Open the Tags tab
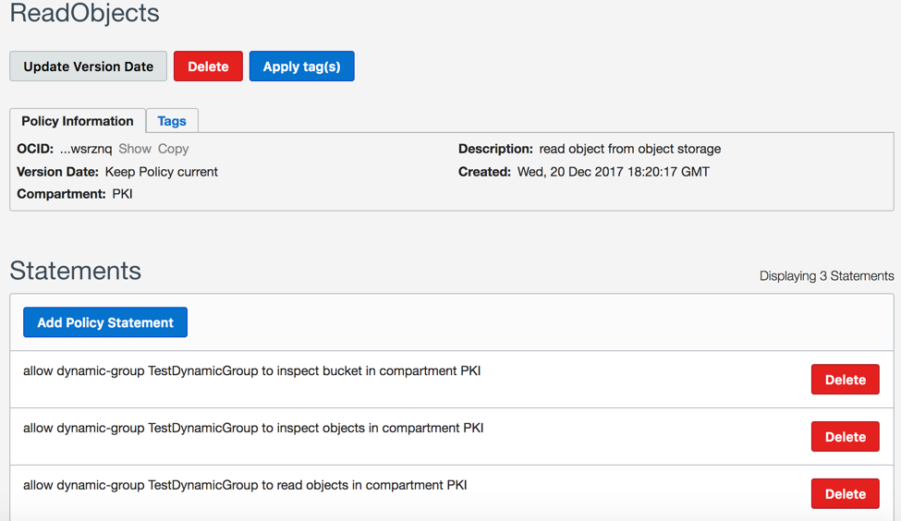 click(x=172, y=121)
